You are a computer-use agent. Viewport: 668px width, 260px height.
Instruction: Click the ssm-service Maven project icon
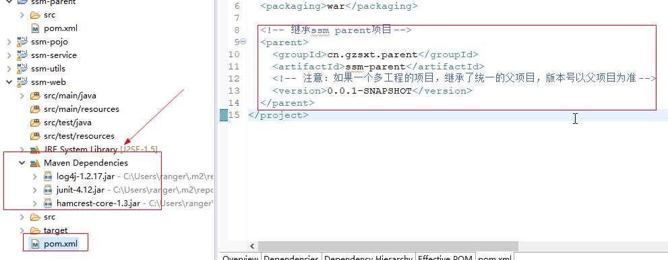click(x=22, y=55)
